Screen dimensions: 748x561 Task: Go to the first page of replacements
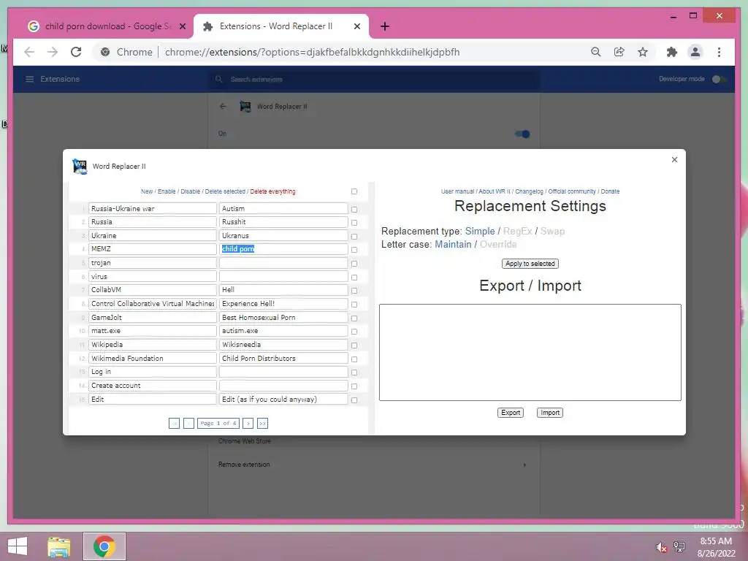click(x=174, y=423)
